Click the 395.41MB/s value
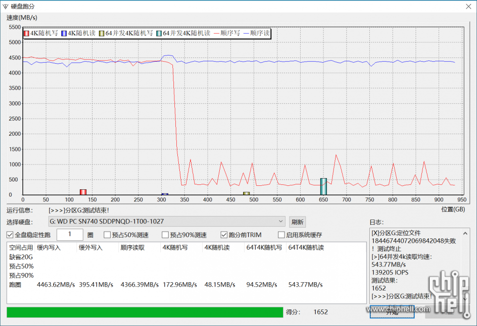477x326 pixels. coord(96,285)
